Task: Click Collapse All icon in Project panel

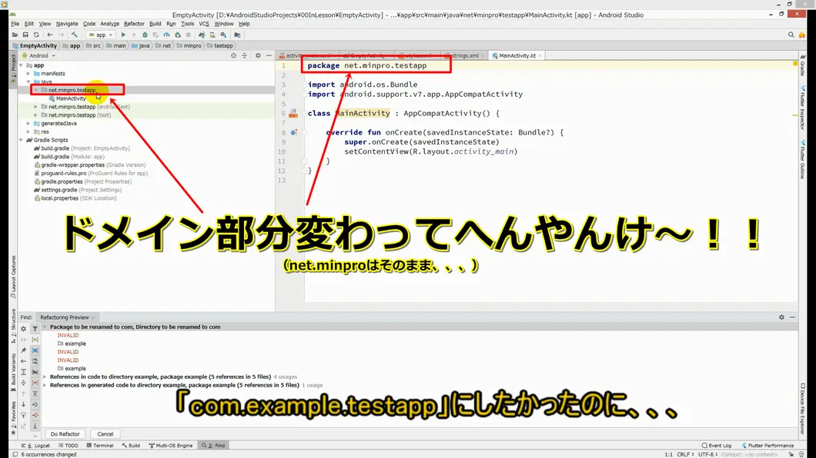Action: [244, 55]
